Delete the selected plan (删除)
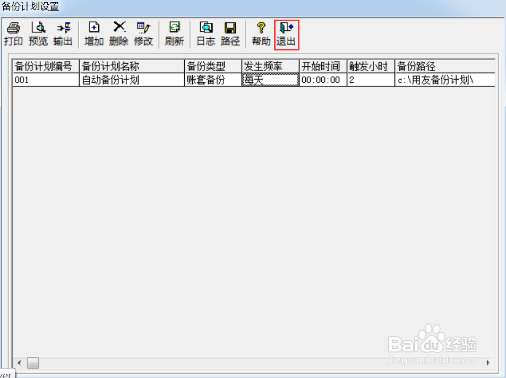The width and height of the screenshot is (506, 378). click(119, 34)
